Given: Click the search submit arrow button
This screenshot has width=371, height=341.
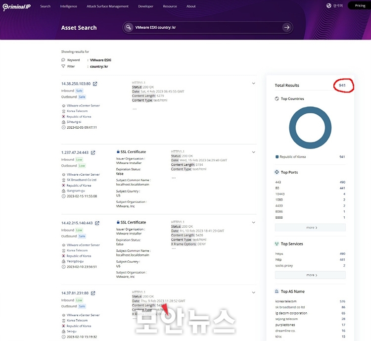Looking at the screenshot, I should tap(286, 28).
